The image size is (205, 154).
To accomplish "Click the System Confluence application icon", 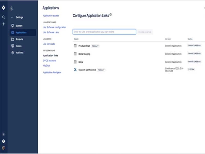I will pyautogui.click(x=75, y=70).
